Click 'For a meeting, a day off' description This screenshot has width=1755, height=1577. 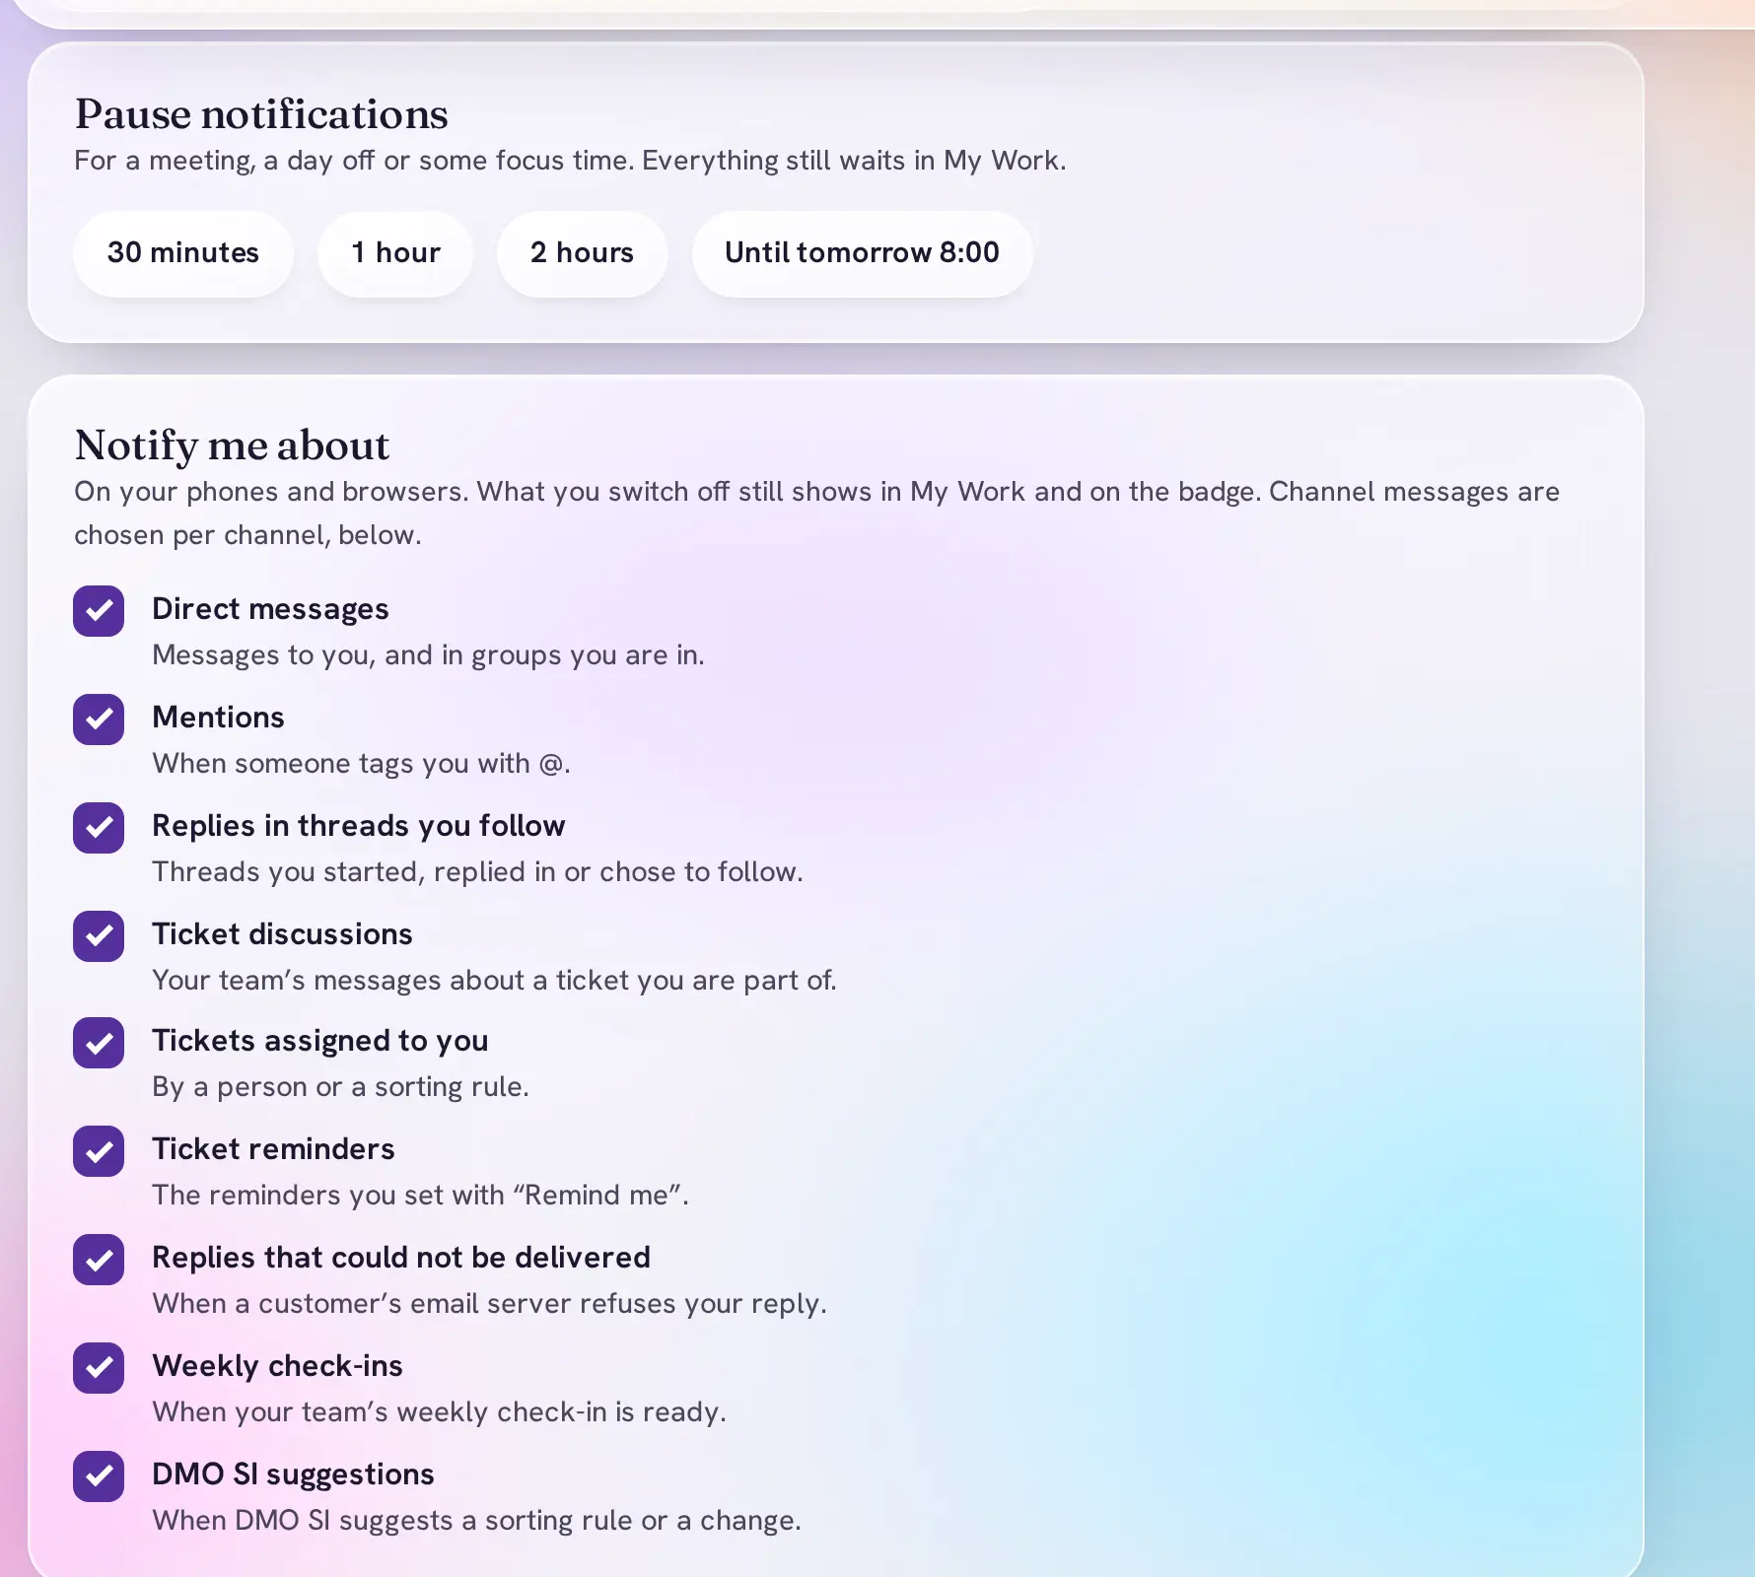(x=570, y=161)
